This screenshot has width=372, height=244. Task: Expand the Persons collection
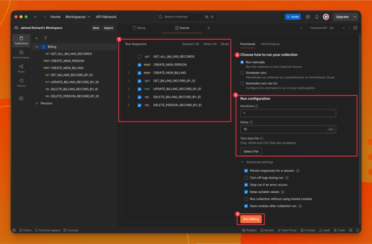tap(37, 103)
